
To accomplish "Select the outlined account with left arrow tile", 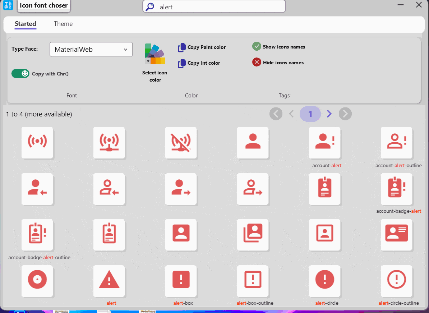I will pyautogui.click(x=109, y=189).
